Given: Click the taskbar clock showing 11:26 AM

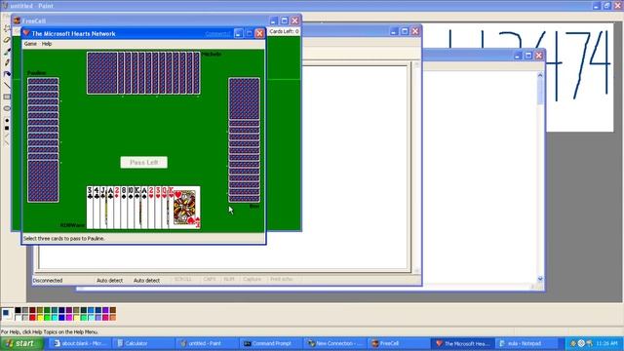Looking at the screenshot, I should (x=607, y=343).
